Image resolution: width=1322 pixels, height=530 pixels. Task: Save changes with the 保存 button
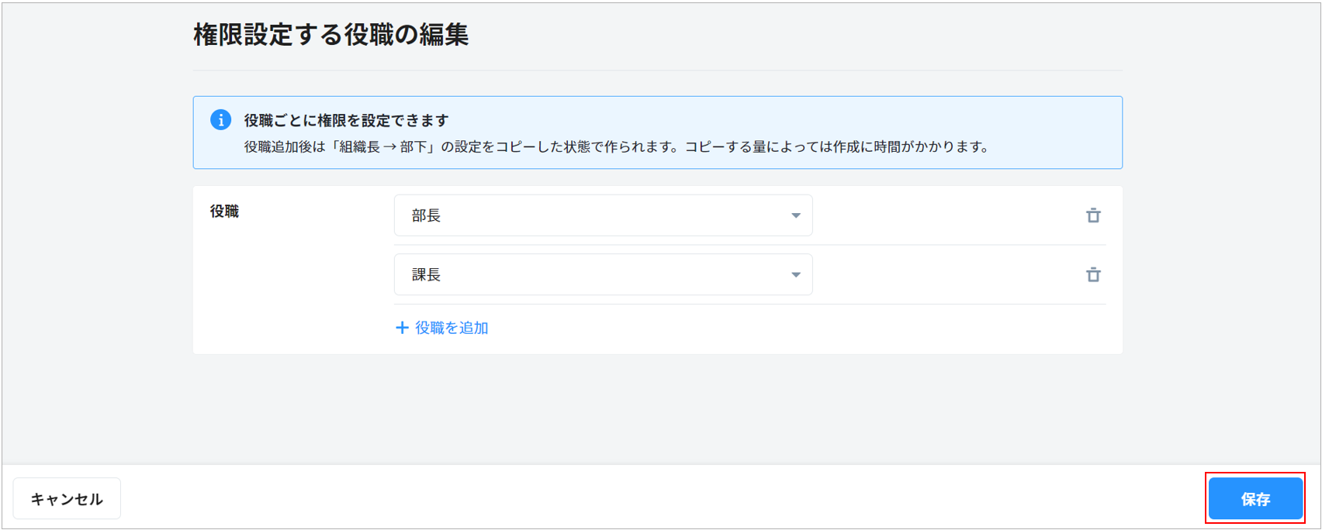pyautogui.click(x=1255, y=499)
